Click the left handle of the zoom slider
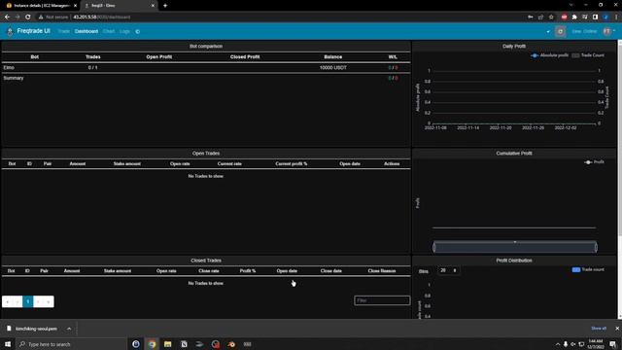The width and height of the screenshot is (622, 350). point(434,247)
